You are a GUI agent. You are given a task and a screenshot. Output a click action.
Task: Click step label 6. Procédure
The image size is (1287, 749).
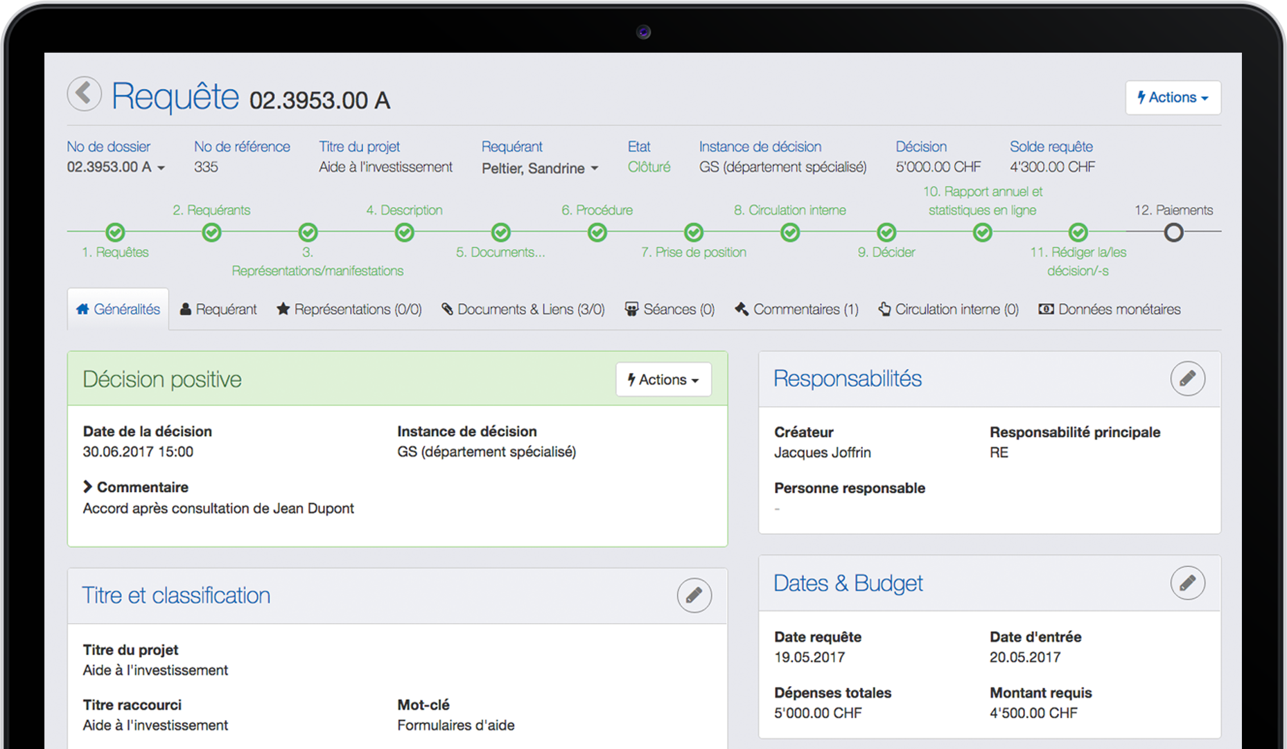coord(597,210)
